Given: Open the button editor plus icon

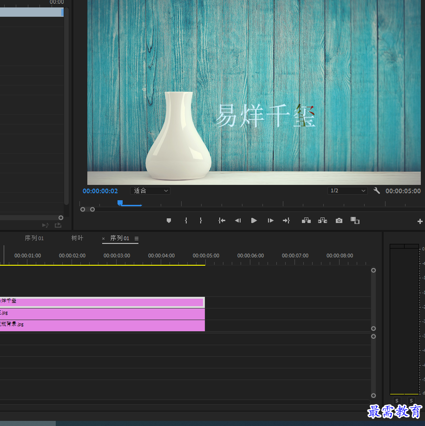Looking at the screenshot, I should (x=420, y=222).
